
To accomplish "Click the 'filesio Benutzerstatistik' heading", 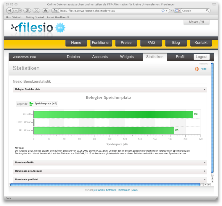I will (32, 82).
